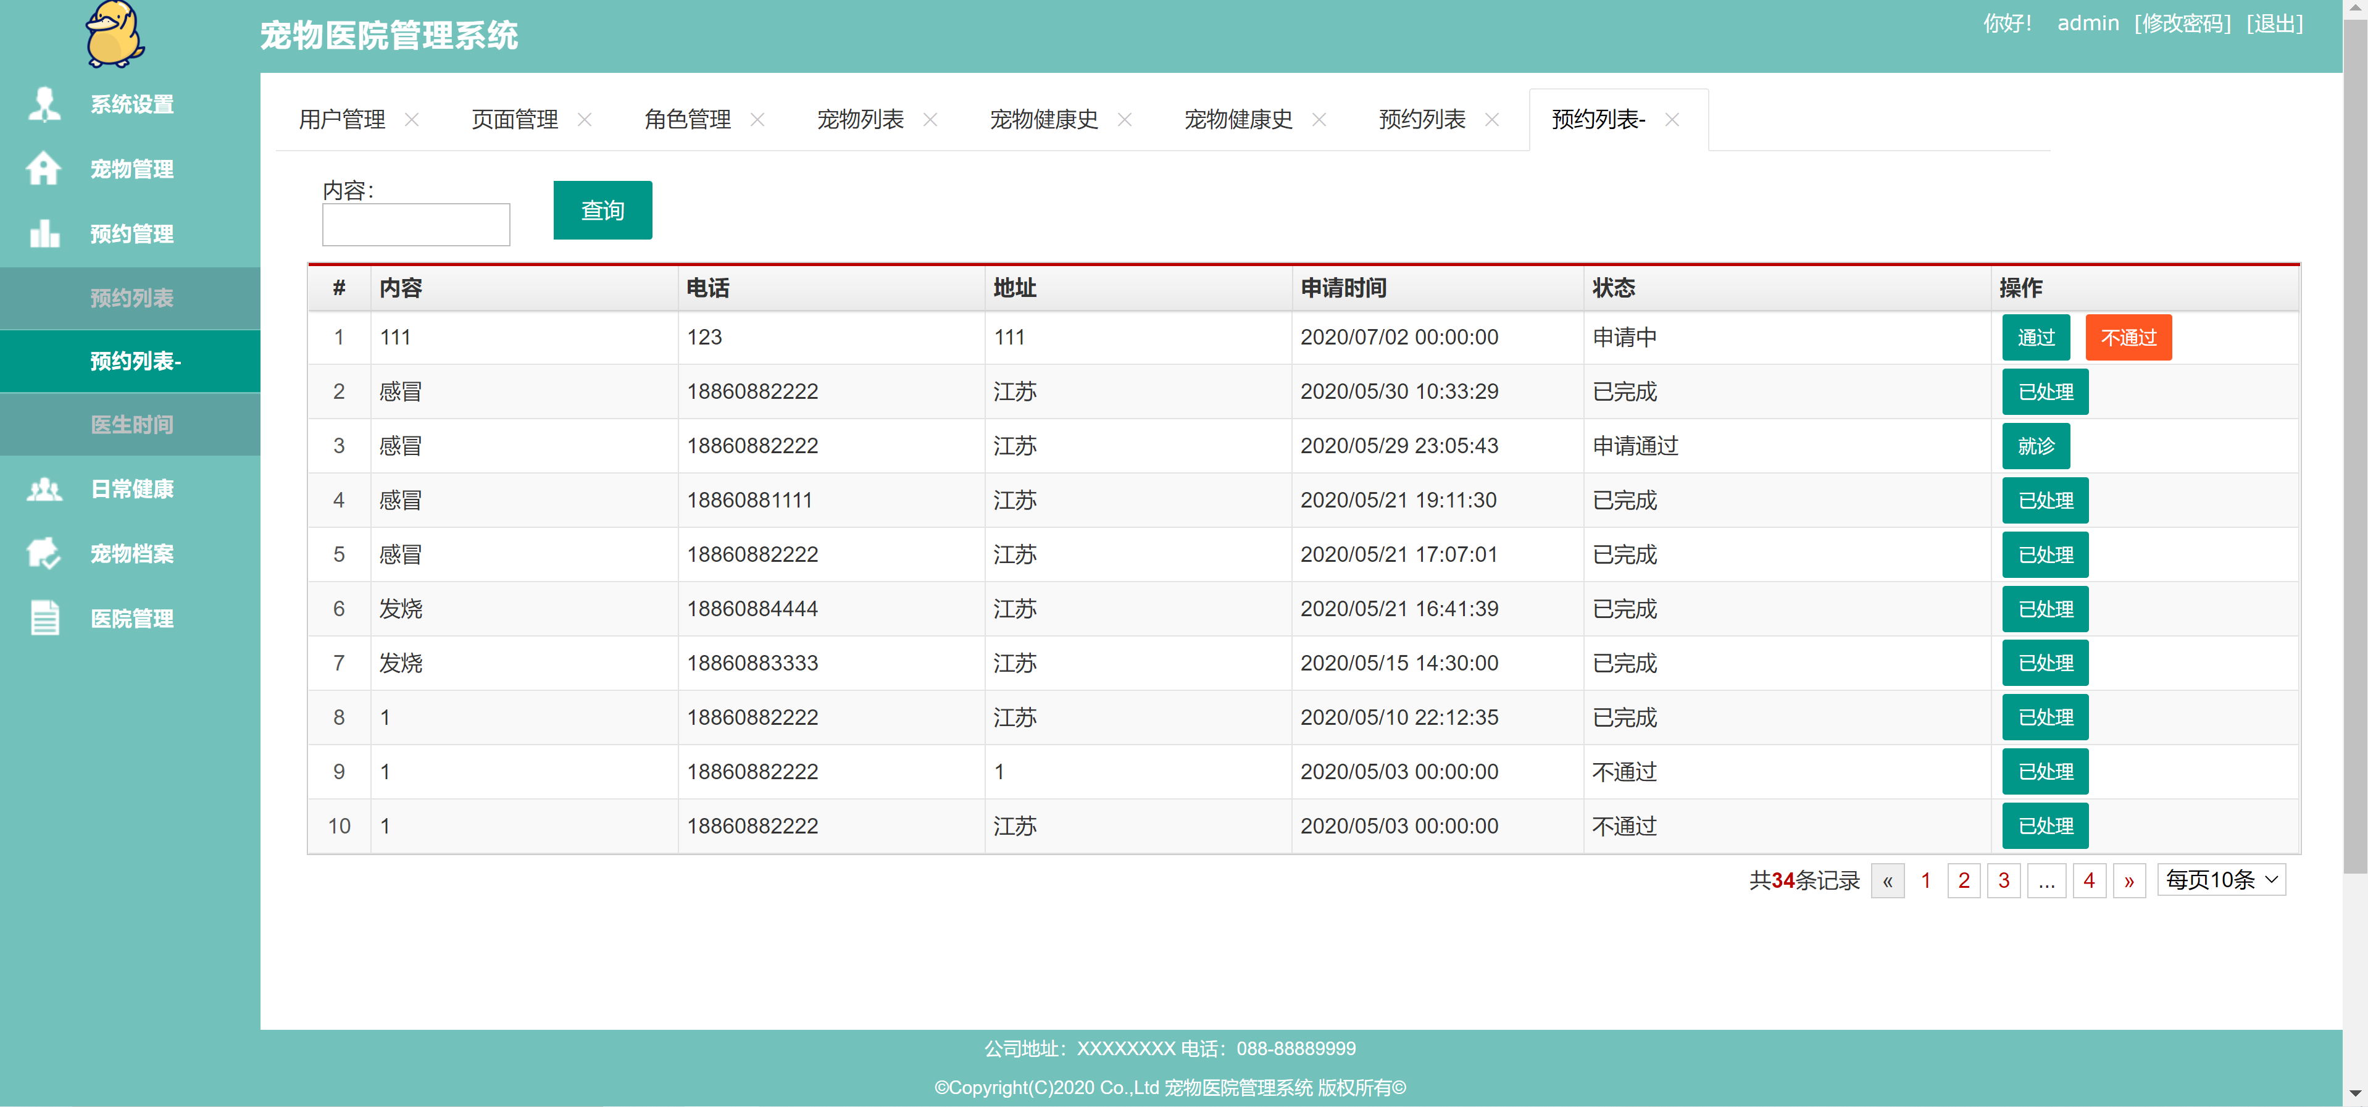
Task: Click inside the 内容 search field
Action: pyautogui.click(x=415, y=224)
